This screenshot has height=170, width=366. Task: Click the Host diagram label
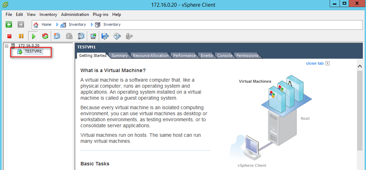pyautogui.click(x=305, y=118)
